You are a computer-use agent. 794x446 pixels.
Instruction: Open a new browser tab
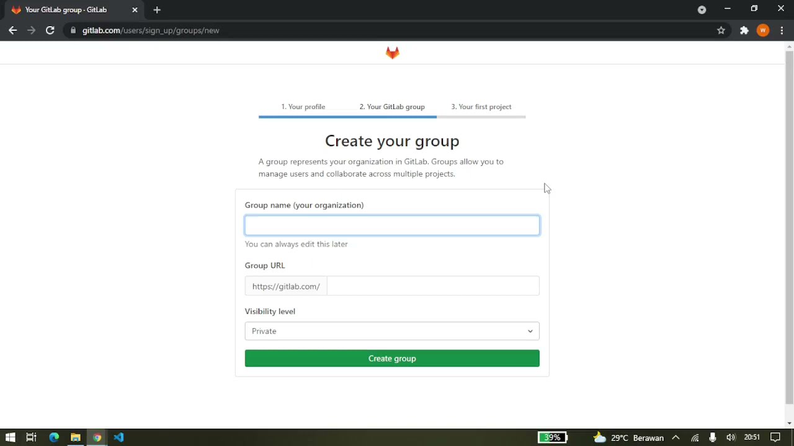157,10
